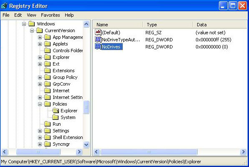Open the File menu

point(6,15)
